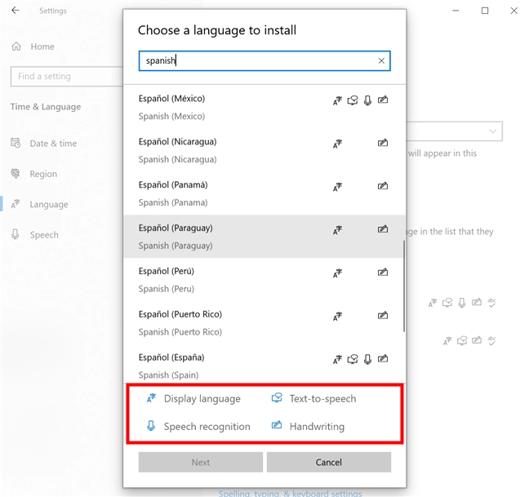The height and width of the screenshot is (497, 529).
Task: Click the language search box containing spanish
Action: (x=264, y=60)
